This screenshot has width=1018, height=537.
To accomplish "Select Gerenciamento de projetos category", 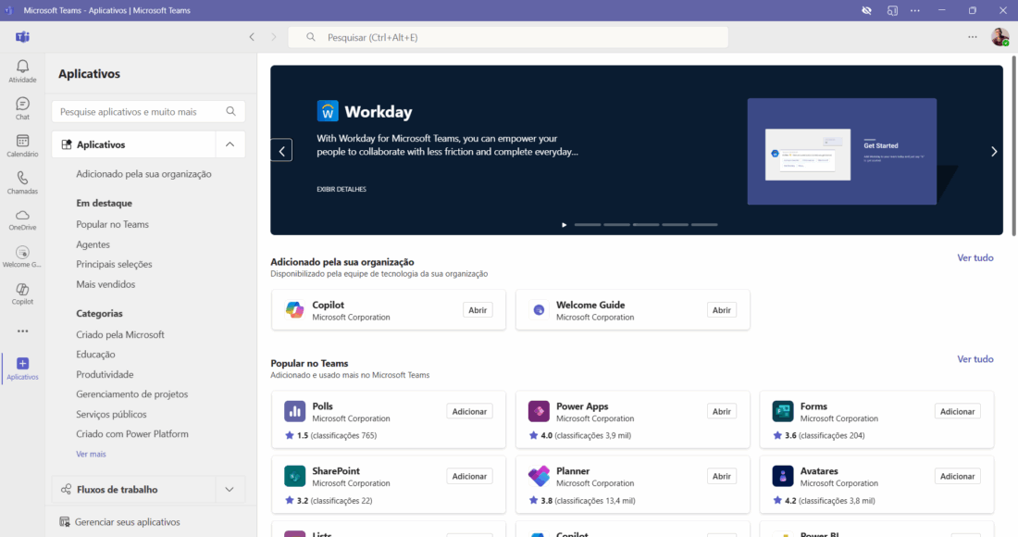I will [131, 394].
